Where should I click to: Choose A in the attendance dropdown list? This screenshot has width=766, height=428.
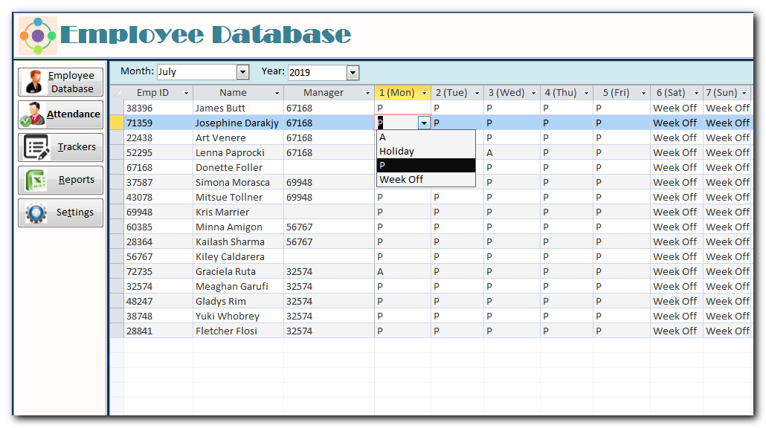[426, 137]
